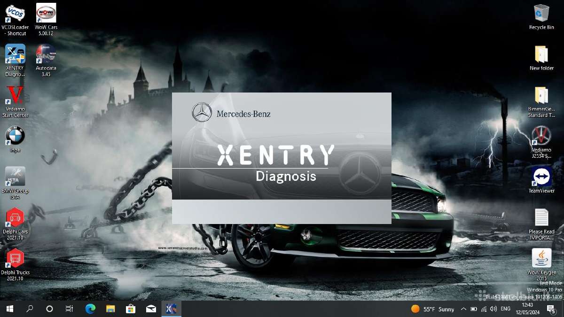The image size is (564, 317).
Task: Open Task View on the taskbar
Action: (69, 309)
